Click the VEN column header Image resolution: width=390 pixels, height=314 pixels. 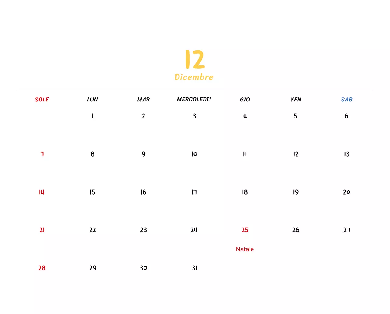(296, 99)
